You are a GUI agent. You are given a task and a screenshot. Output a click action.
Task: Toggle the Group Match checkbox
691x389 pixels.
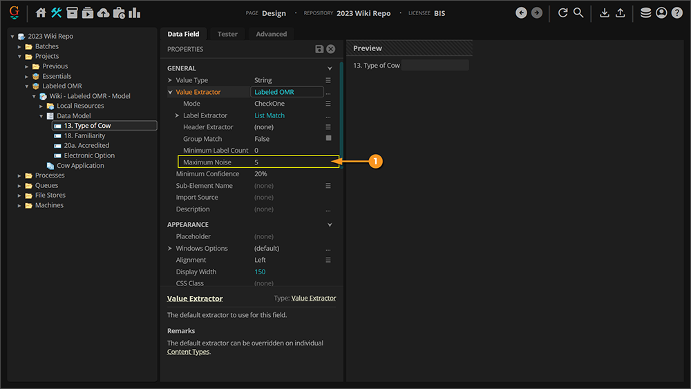pos(328,138)
